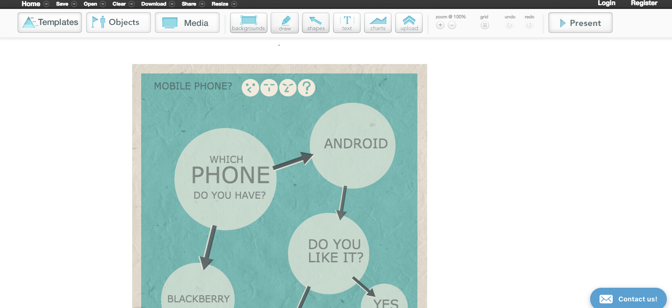Select the first face icon beside the title

point(250,88)
